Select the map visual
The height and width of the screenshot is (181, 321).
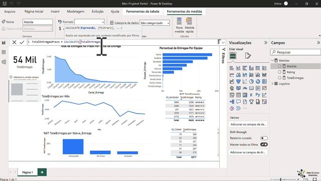[232, 88]
